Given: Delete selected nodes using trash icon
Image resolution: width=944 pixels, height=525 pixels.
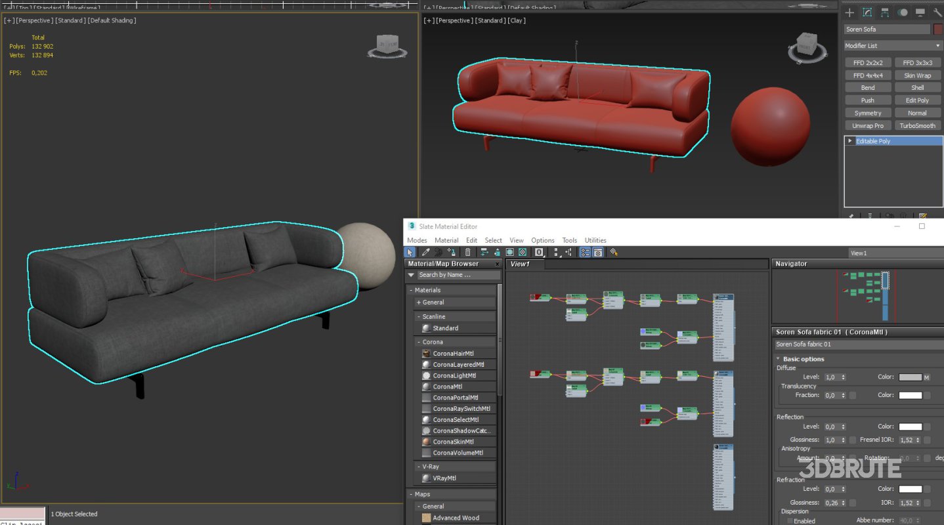Looking at the screenshot, I should [468, 252].
